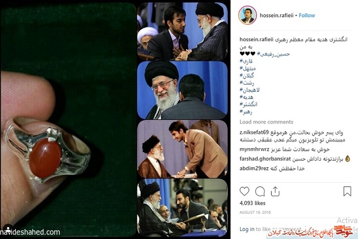Open commenter abdim29rez's profile

tap(254, 168)
